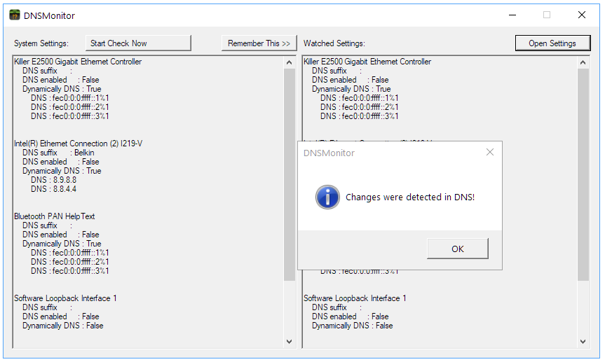Click the Remember This >> button
Screen dimensions: 605x362
pos(259,43)
